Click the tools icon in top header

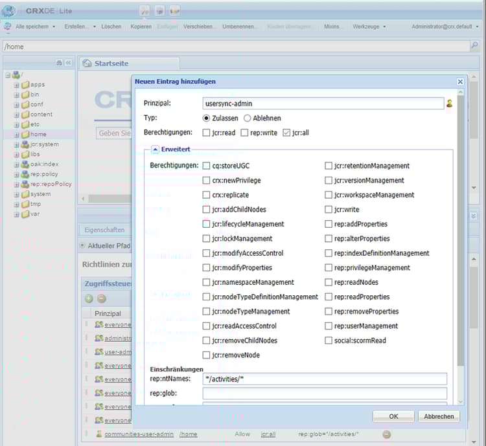[x=145, y=11]
